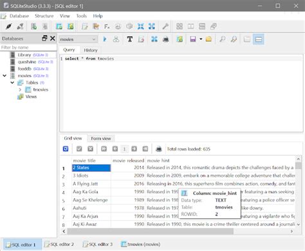Go to the last results page
The height and width of the screenshot is (251, 305).
(145, 149)
